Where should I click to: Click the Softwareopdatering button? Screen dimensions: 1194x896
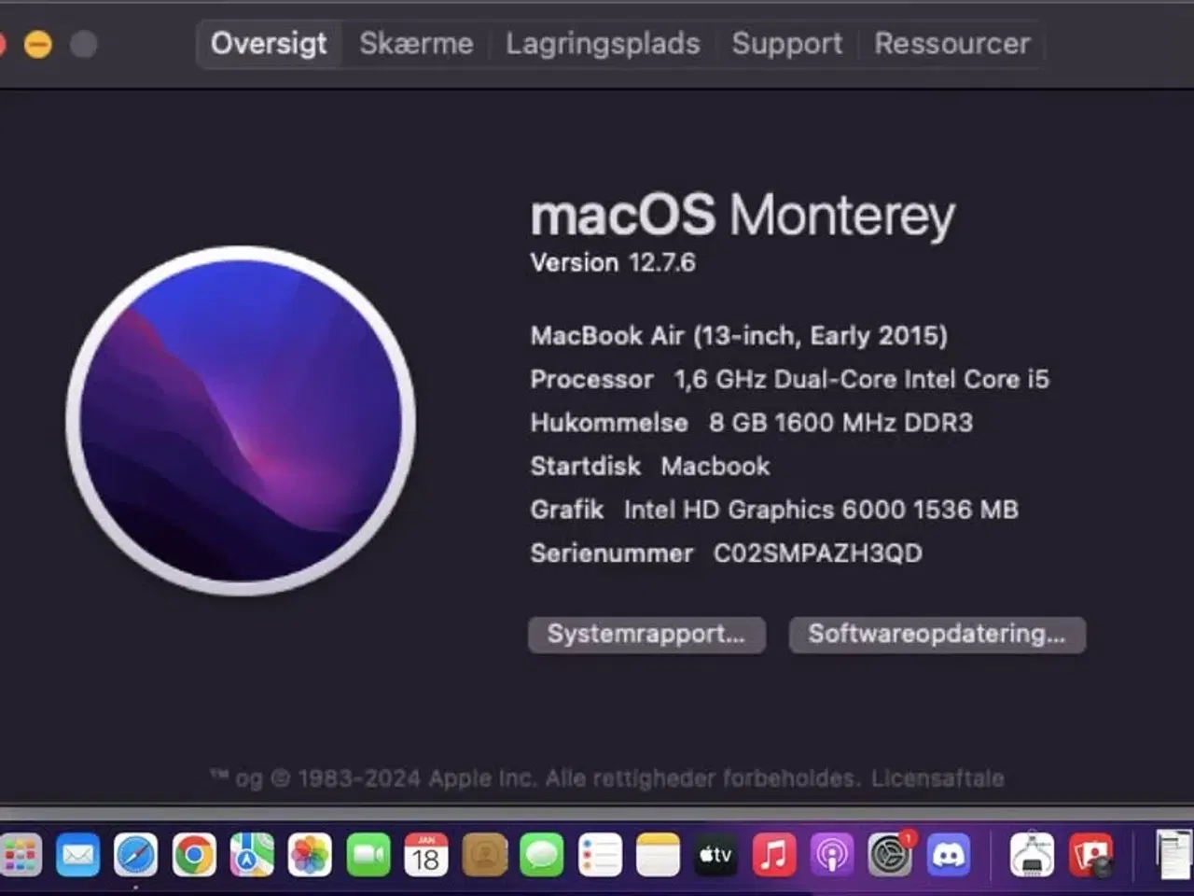(937, 635)
